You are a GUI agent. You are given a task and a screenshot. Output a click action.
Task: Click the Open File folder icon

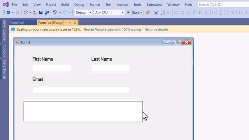[35, 12]
